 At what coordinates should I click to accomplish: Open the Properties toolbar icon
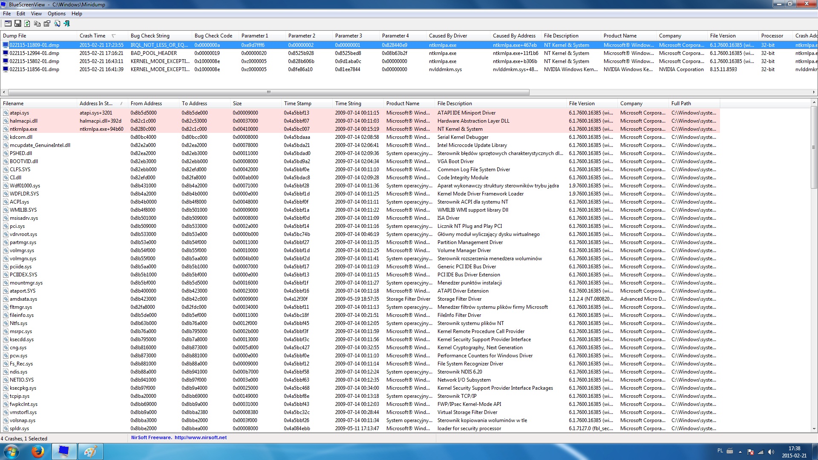click(x=47, y=24)
